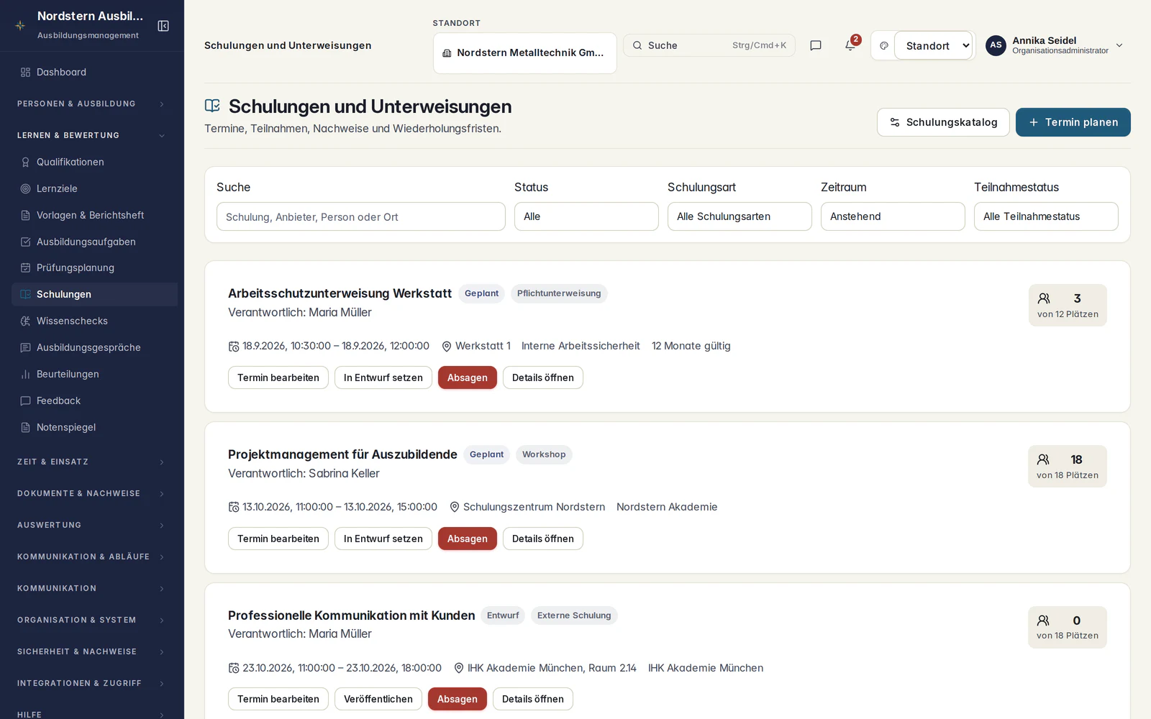
Task: Open details for Arbeitsschutzunterweisung Werkstatt
Action: (543, 377)
